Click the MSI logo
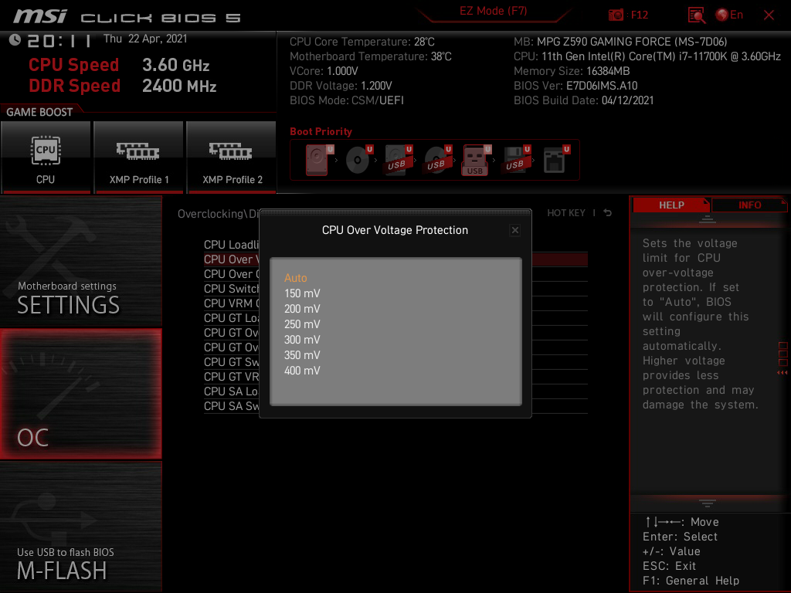This screenshot has height=593, width=791. [40, 17]
